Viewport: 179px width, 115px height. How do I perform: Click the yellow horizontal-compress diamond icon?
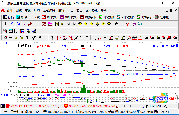pyautogui.click(x=97, y=24)
